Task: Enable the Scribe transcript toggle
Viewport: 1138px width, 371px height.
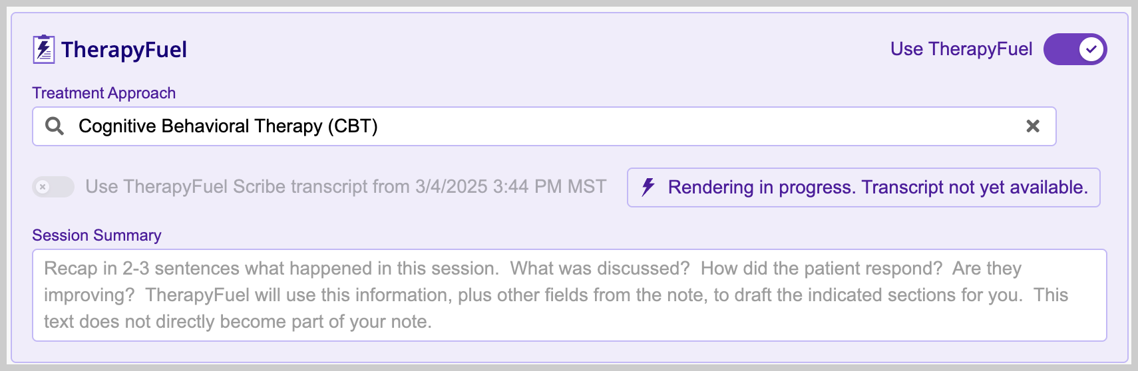Action: click(x=53, y=187)
